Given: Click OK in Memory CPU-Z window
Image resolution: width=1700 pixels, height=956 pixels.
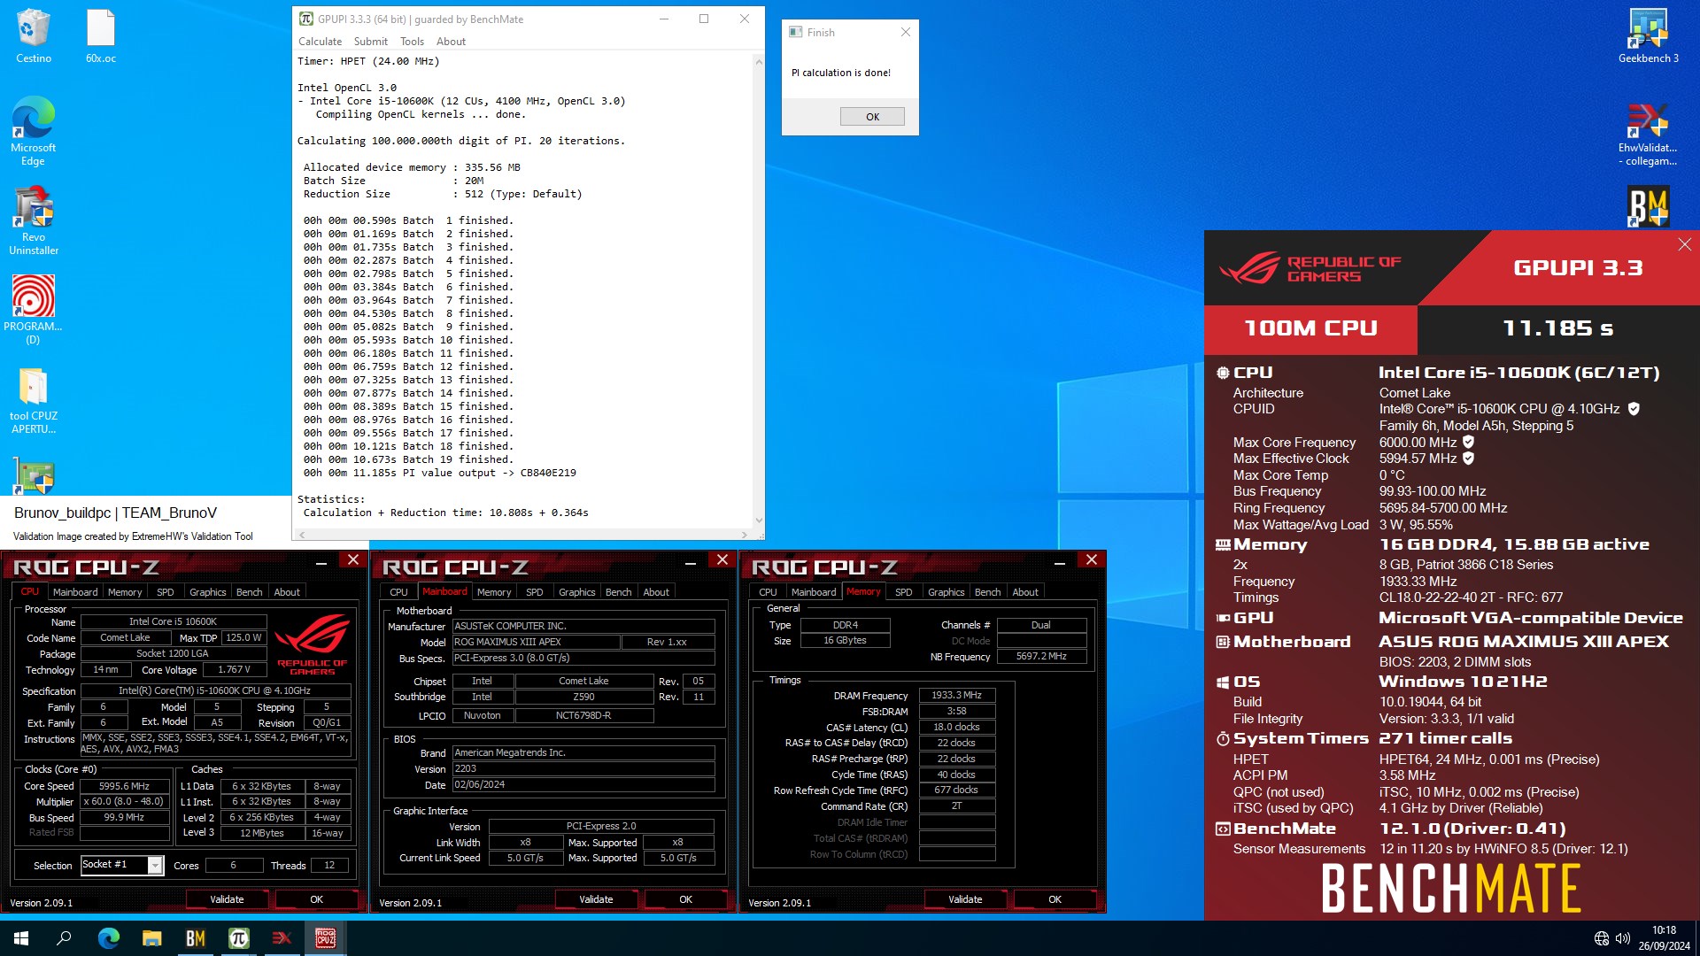Looking at the screenshot, I should 1055,899.
